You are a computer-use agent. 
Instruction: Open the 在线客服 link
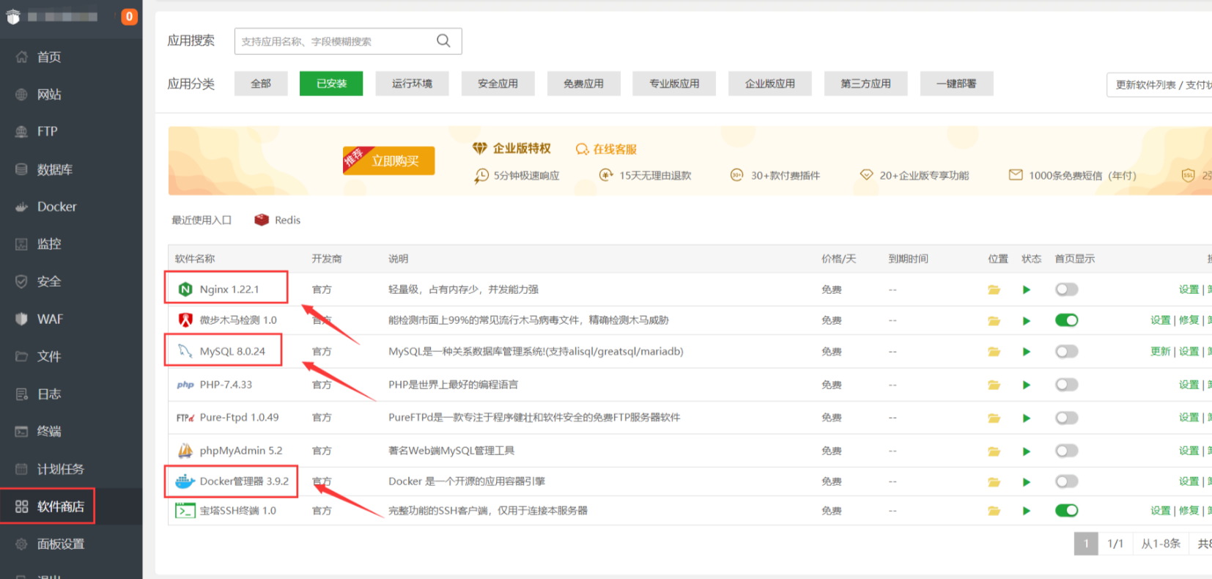click(606, 149)
